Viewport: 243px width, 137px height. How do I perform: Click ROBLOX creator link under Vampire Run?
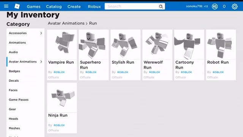click(x=59, y=72)
